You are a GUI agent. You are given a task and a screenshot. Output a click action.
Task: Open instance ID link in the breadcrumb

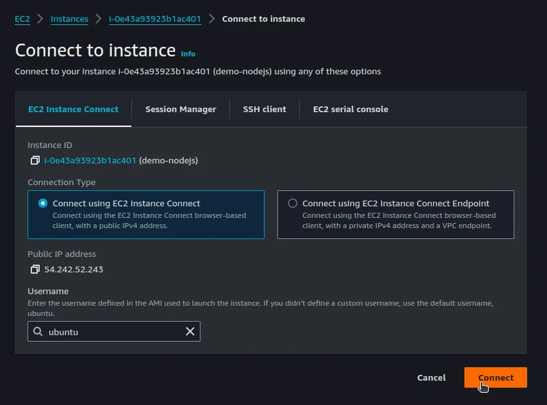click(154, 19)
